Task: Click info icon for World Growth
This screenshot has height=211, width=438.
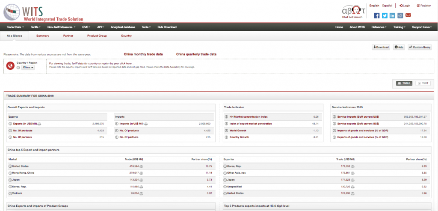Action: click(x=227, y=131)
